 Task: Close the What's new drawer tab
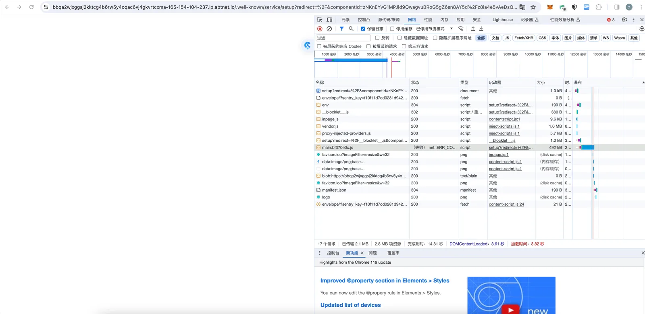coord(362,253)
